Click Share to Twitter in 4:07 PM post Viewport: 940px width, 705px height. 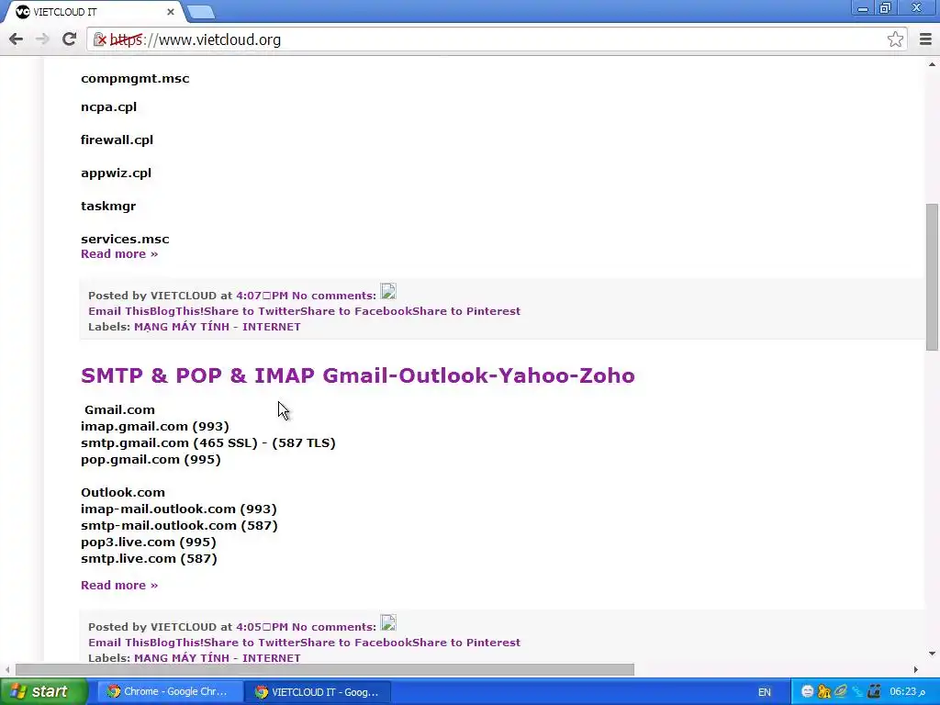click(252, 311)
